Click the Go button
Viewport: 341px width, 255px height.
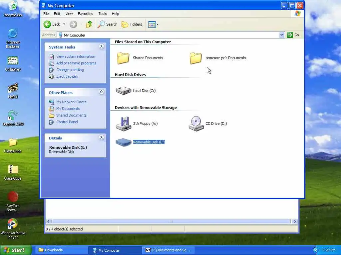point(293,35)
